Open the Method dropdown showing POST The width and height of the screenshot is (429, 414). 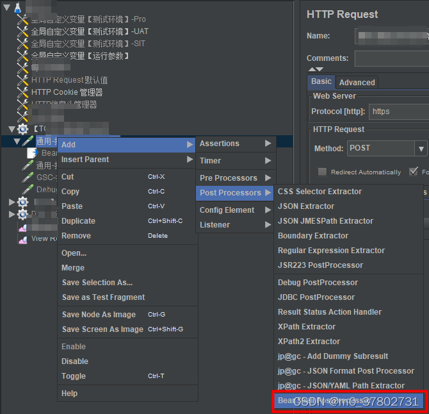(x=421, y=149)
